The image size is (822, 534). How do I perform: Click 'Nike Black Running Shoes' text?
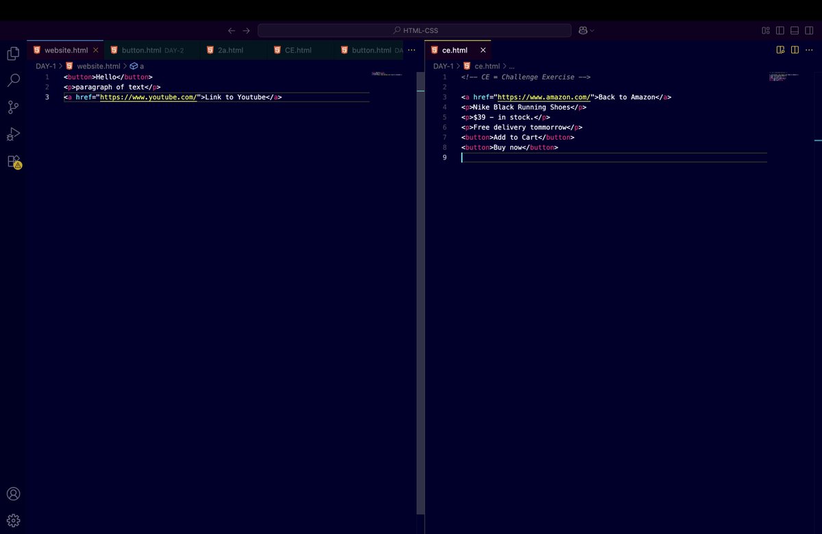tap(521, 107)
